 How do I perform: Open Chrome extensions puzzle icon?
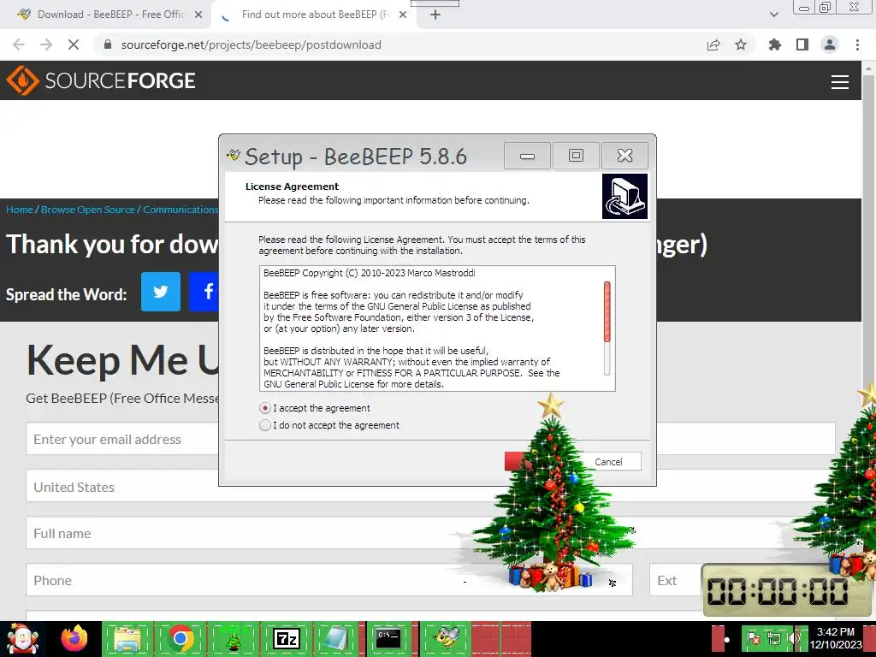(775, 44)
